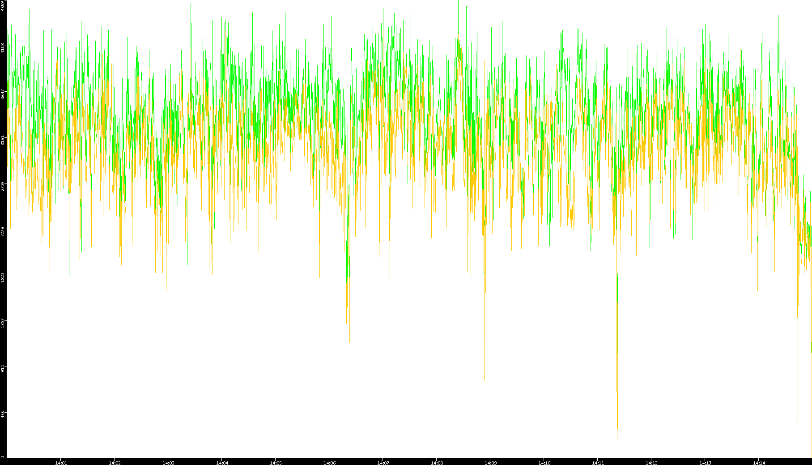Select the 14:14 time axis label
This screenshot has width=812, height=465.
tap(759, 463)
